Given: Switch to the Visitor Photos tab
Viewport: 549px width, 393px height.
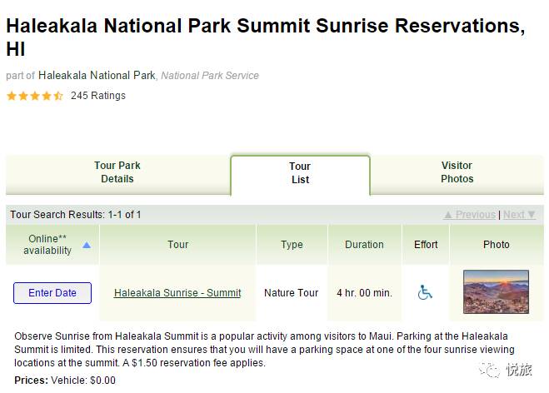Looking at the screenshot, I should (x=457, y=172).
